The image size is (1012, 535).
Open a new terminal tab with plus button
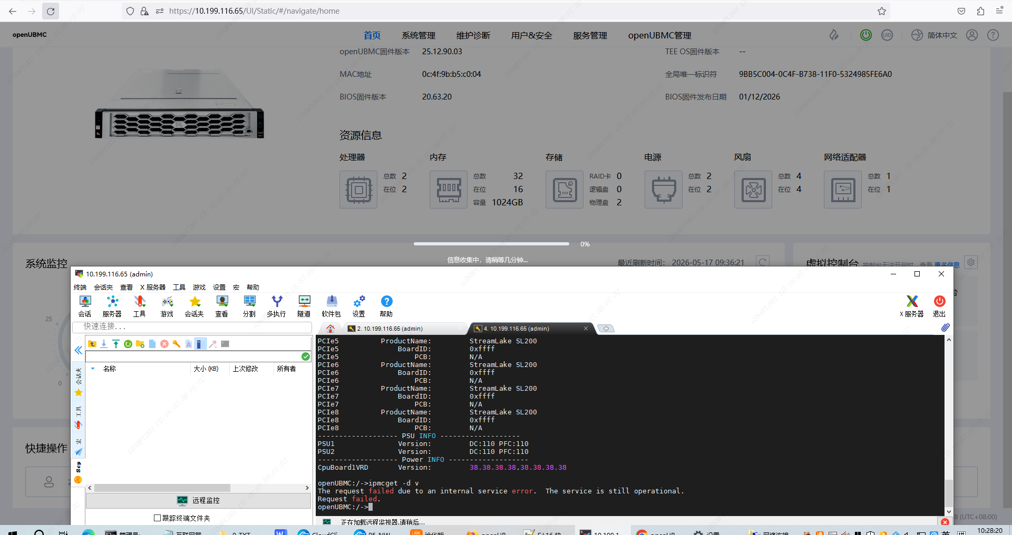point(606,329)
